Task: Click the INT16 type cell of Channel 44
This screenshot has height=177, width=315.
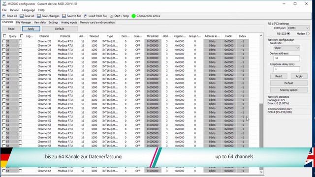Action: pyautogui.click(x=110, y=88)
